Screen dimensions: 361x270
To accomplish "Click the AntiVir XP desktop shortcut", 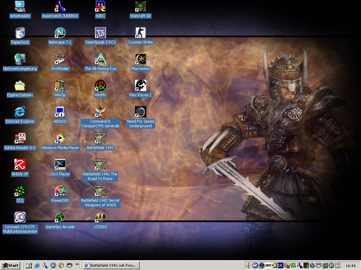I will pyautogui.click(x=20, y=168).
